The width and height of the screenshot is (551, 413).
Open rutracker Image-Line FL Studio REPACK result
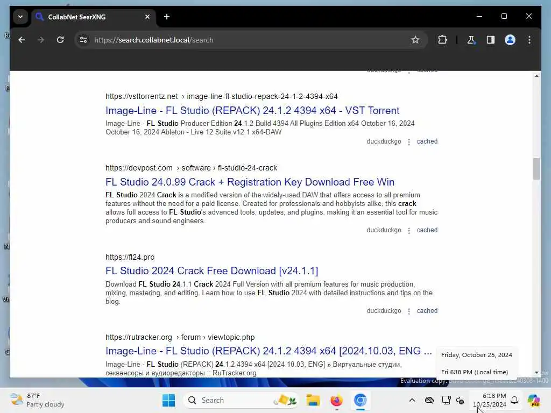tap(269, 351)
